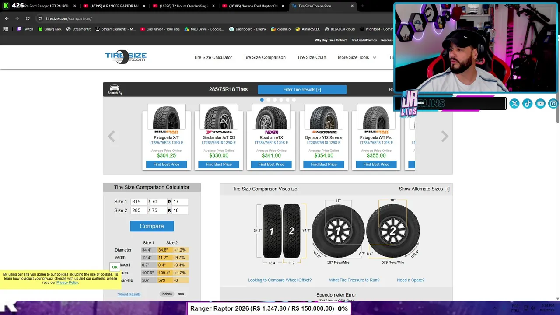
Task: Expand Show Alternate Sizes
Action: pos(424,189)
